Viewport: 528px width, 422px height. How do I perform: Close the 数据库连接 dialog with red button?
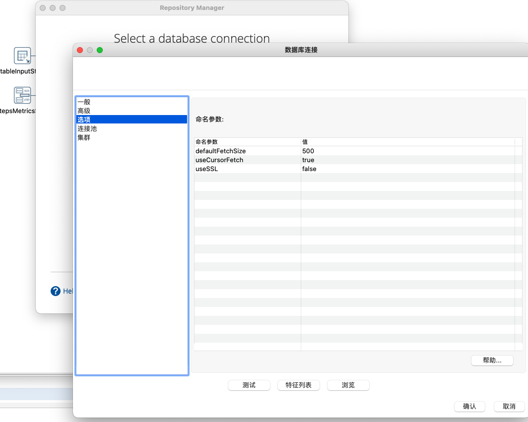[80, 50]
